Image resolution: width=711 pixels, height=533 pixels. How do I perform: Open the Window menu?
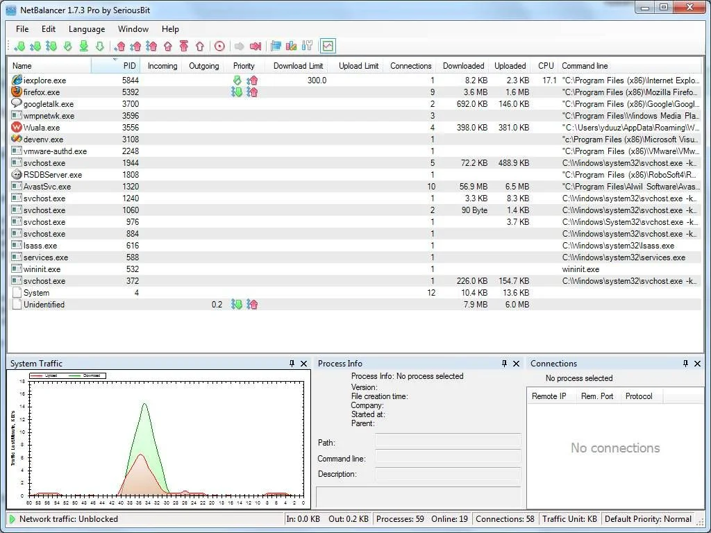click(x=133, y=29)
